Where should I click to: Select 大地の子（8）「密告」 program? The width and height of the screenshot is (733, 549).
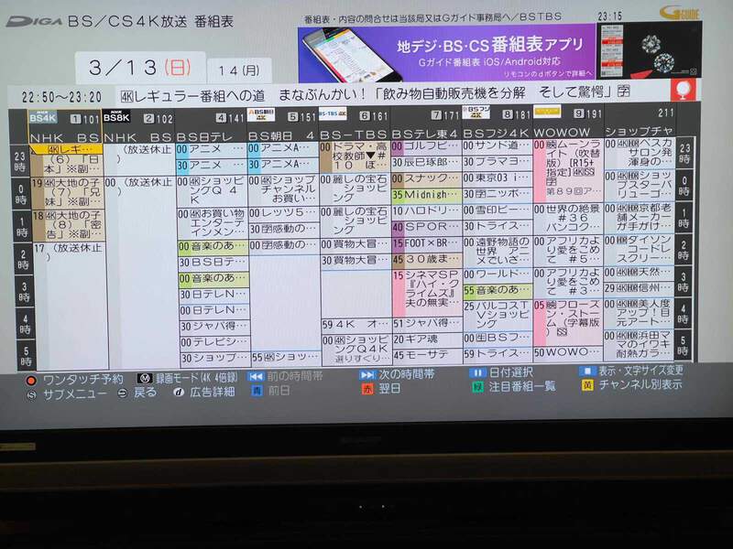(x=66, y=225)
